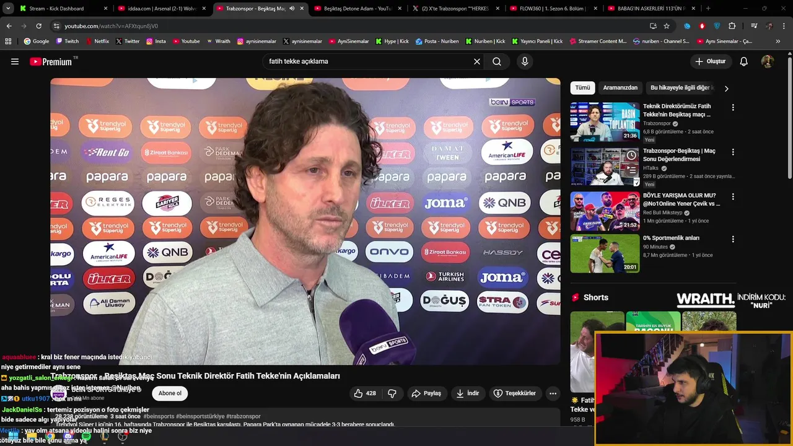Click the Windows Start button
793x446 pixels.
13,437
